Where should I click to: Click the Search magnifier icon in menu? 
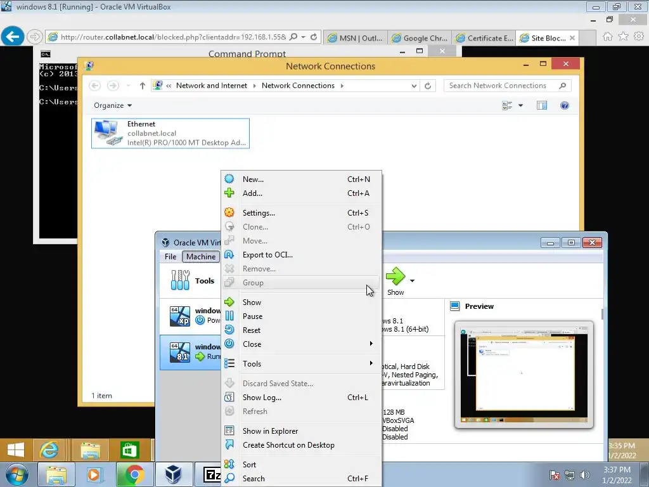(229, 478)
